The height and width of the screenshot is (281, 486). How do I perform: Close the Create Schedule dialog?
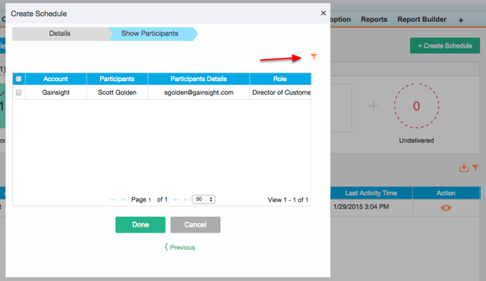point(323,13)
